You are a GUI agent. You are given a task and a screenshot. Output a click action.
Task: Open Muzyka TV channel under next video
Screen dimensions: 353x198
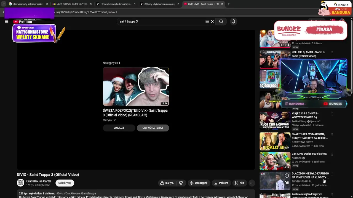[109, 120]
